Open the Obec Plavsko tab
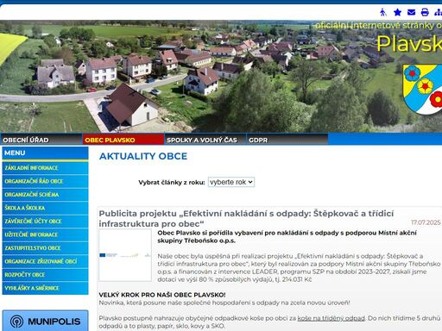 [x=123, y=140]
